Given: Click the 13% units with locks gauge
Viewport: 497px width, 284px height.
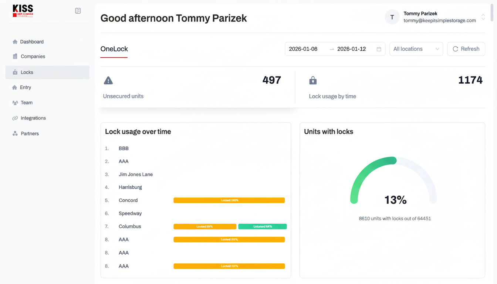Looking at the screenshot, I should click(394, 181).
